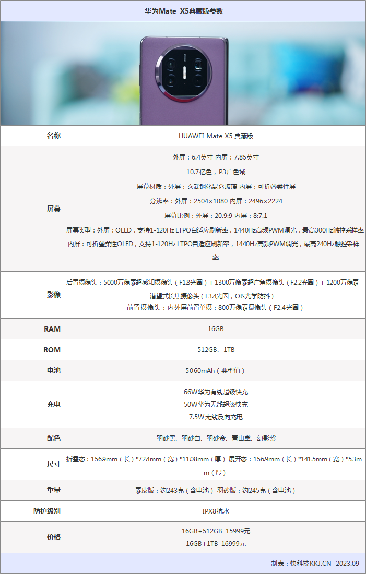Select the RAM row label

[52, 329]
